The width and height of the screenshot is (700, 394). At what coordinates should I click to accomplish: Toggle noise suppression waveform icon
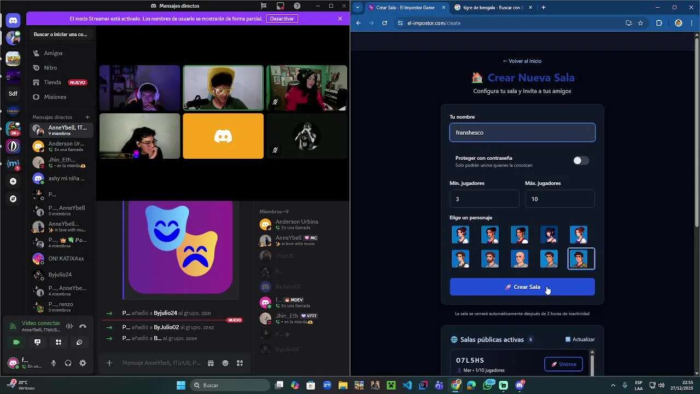(x=69, y=326)
